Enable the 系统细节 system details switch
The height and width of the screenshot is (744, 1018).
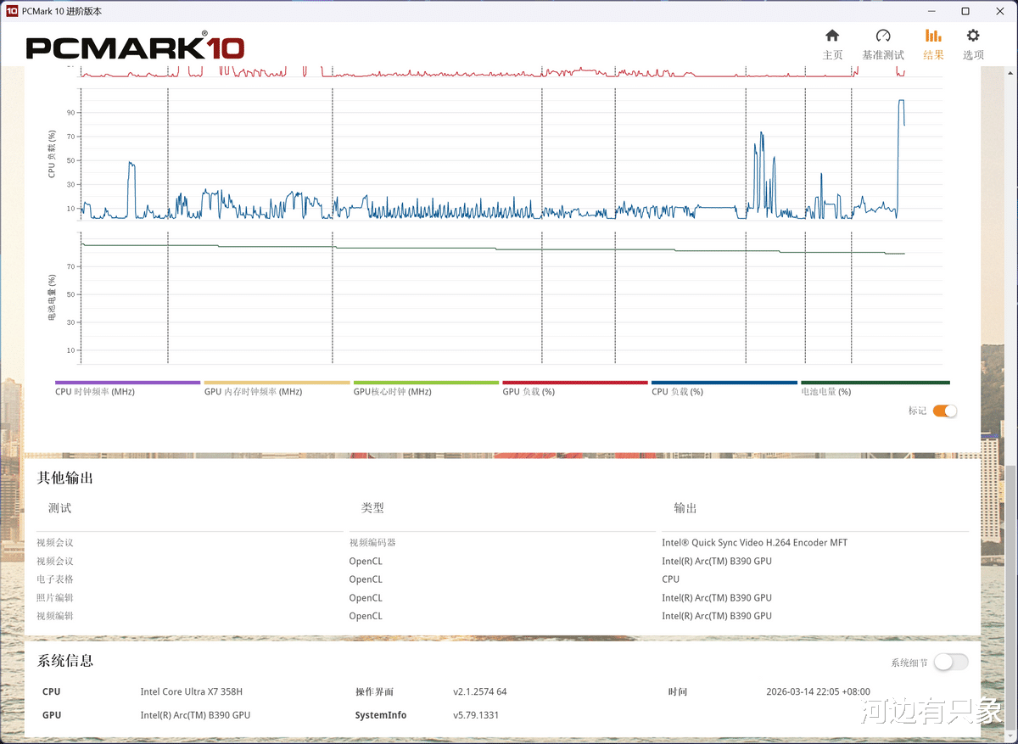point(951,662)
